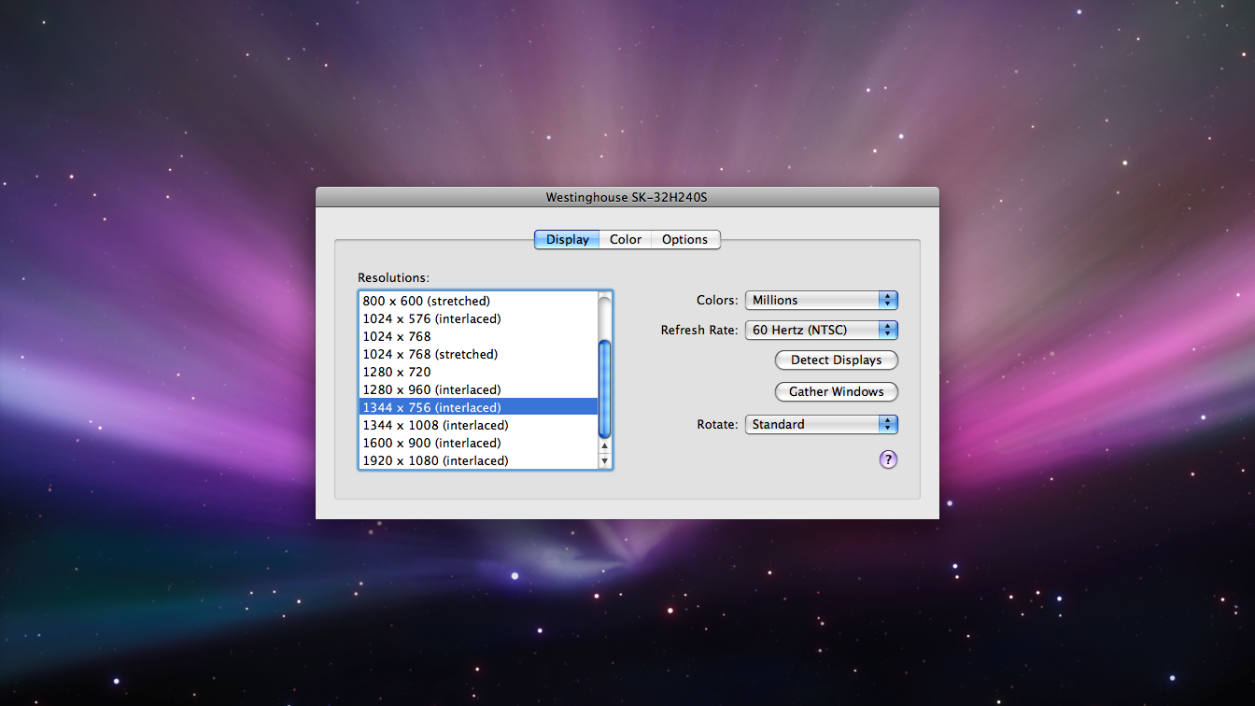
Task: Open the purple help question mark button
Action: pyautogui.click(x=888, y=459)
